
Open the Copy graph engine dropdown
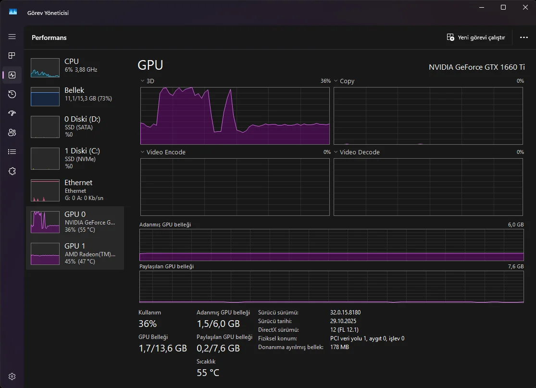coord(336,81)
